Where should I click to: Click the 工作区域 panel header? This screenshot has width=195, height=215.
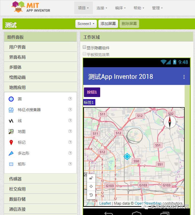click(137, 37)
